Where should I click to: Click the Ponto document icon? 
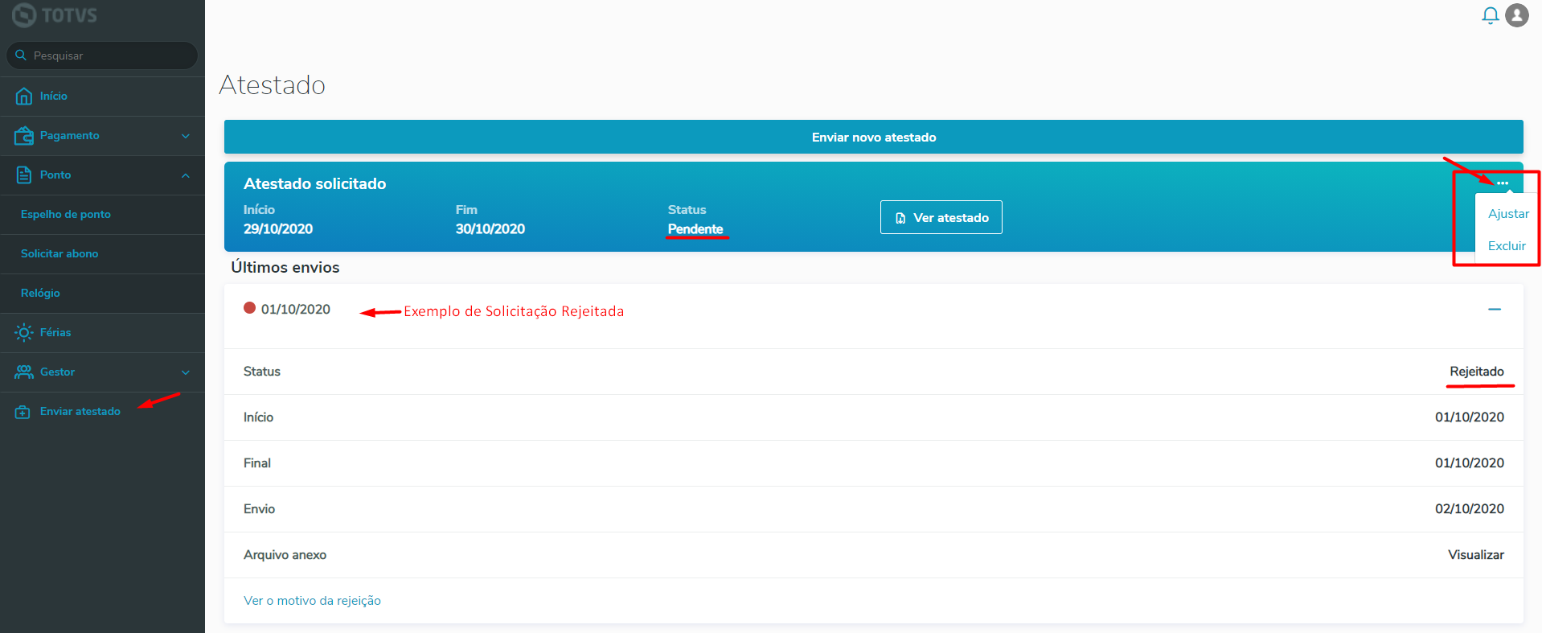click(24, 175)
